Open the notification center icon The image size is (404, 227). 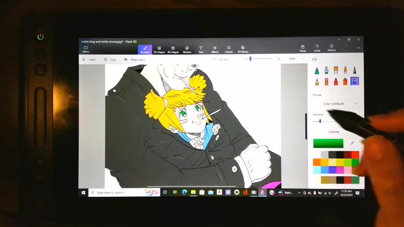click(358, 193)
